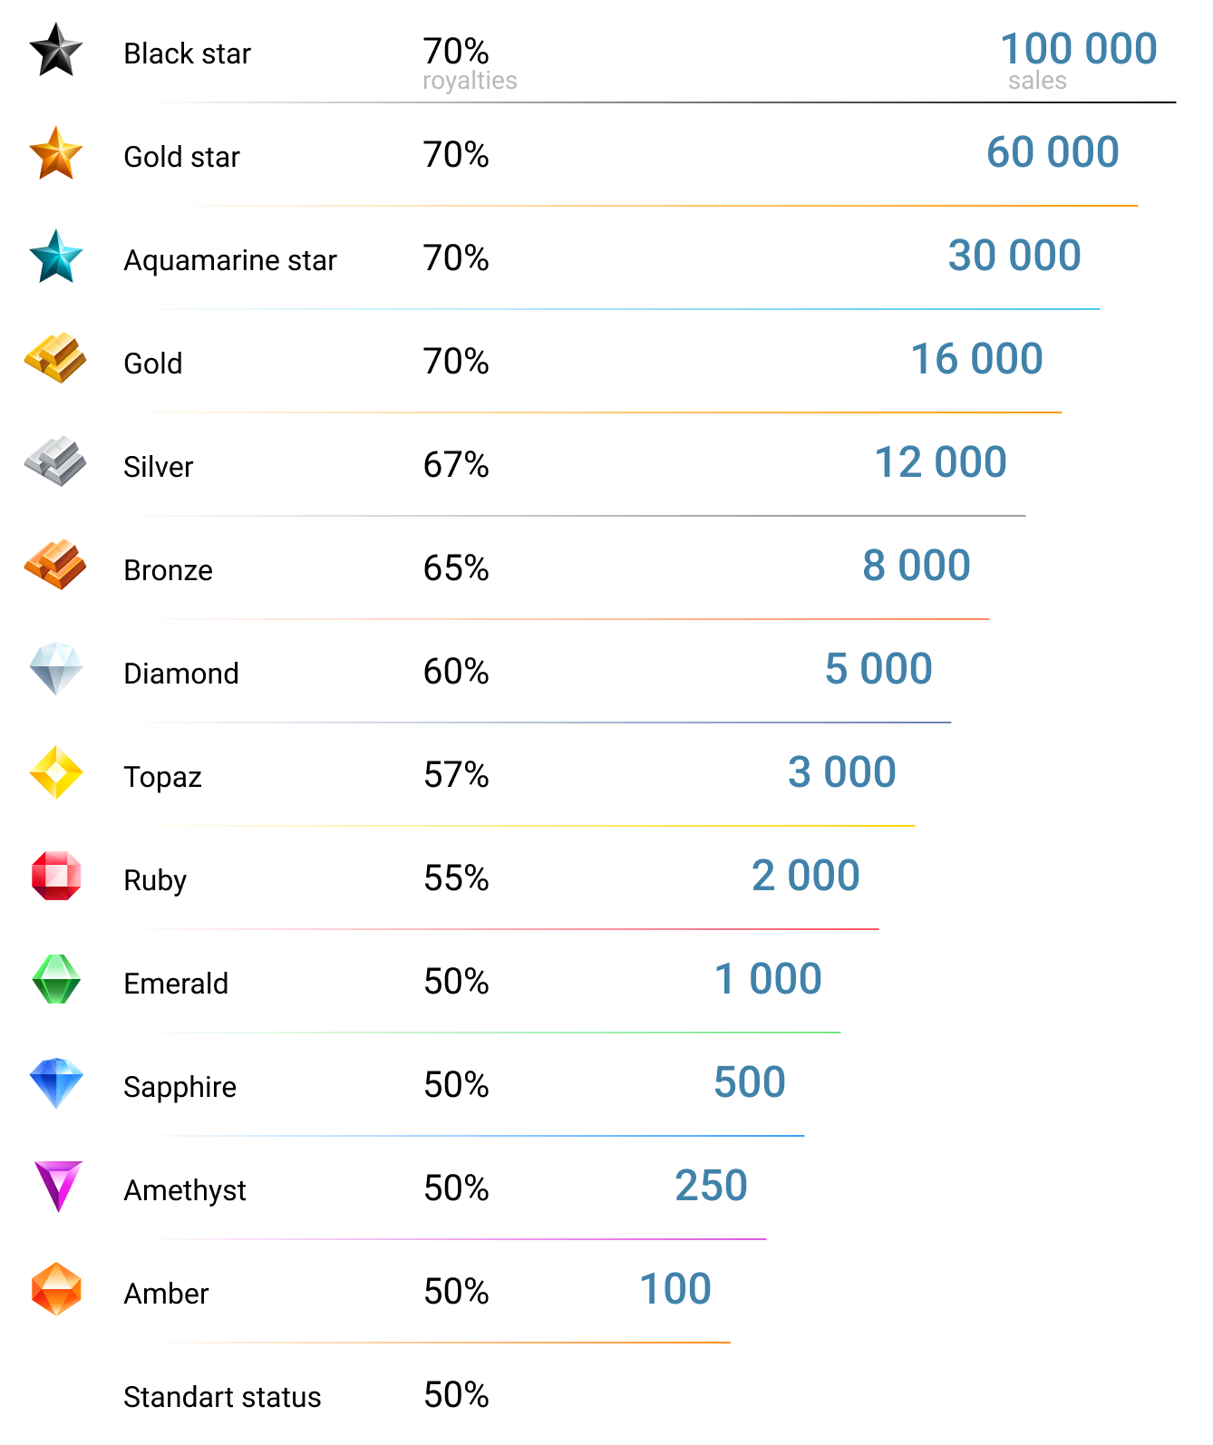1213x1445 pixels.
Task: Click the Black star icon
Action: click(56, 51)
